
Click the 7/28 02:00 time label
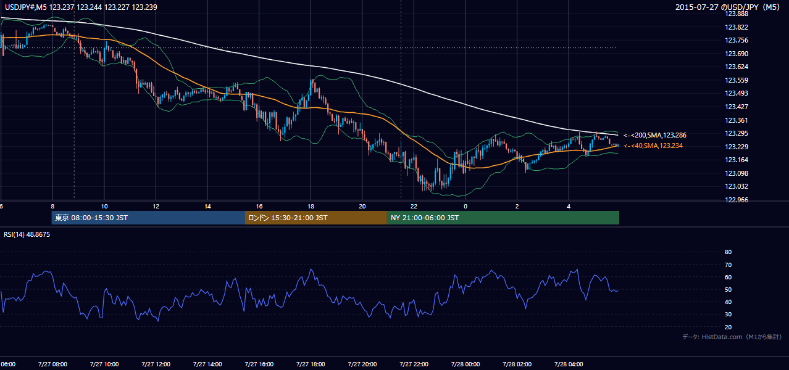[x=517, y=364]
